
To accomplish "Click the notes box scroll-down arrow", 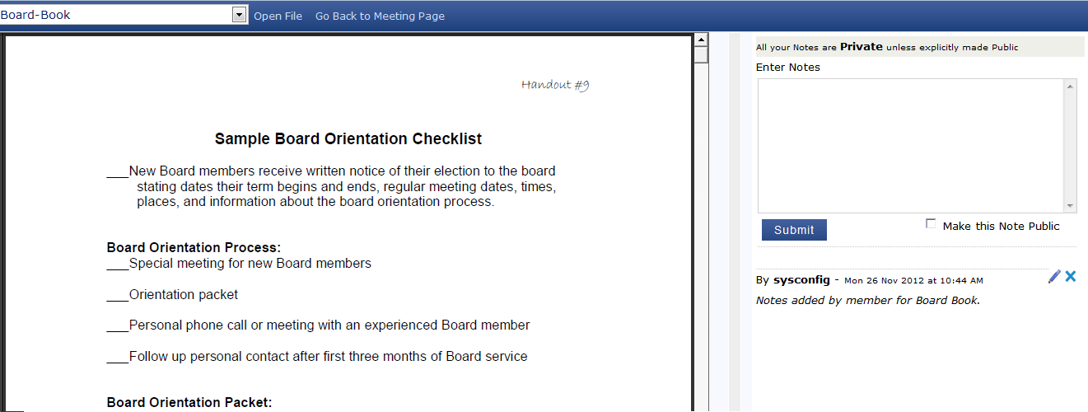I will click(1070, 205).
